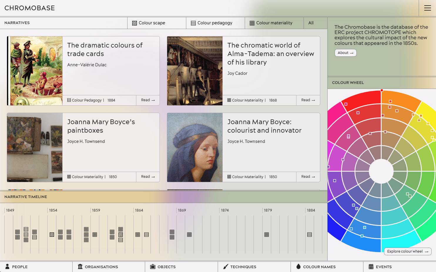Filter narratives by Colour scape

(157, 23)
